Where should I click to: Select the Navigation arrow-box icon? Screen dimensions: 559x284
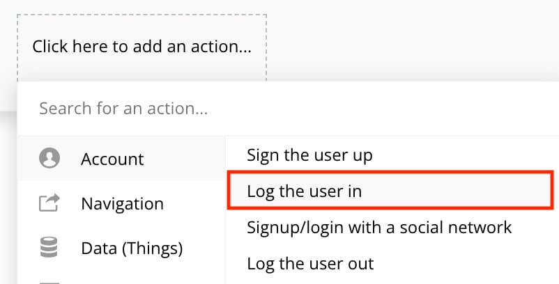[49, 203]
